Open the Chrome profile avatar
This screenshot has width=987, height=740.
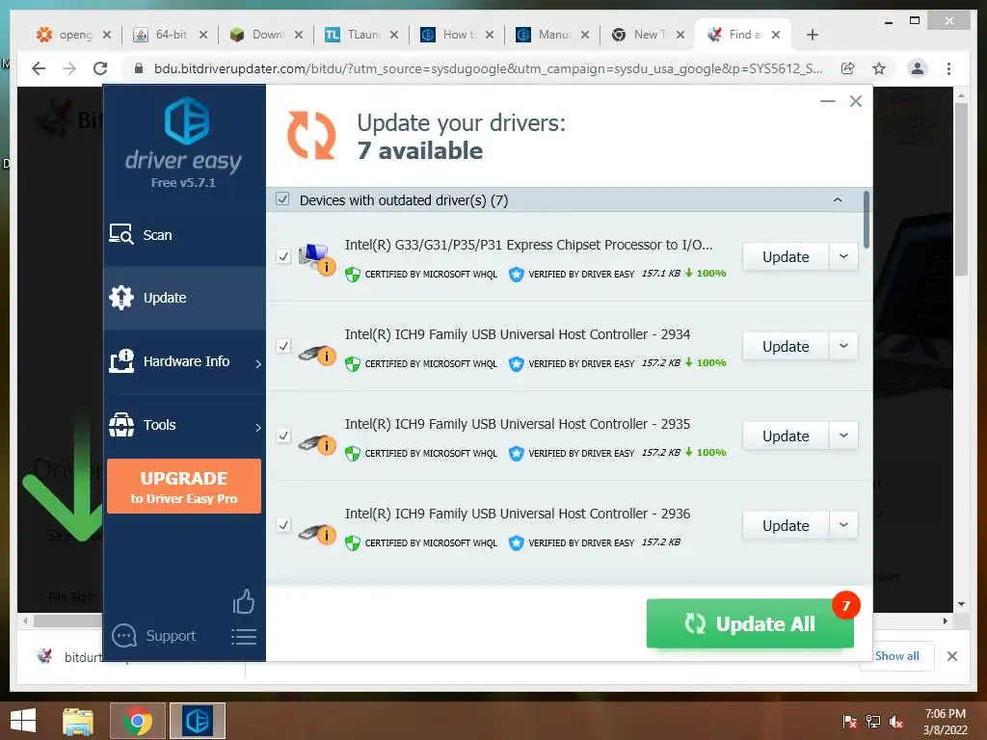pyautogui.click(x=918, y=68)
